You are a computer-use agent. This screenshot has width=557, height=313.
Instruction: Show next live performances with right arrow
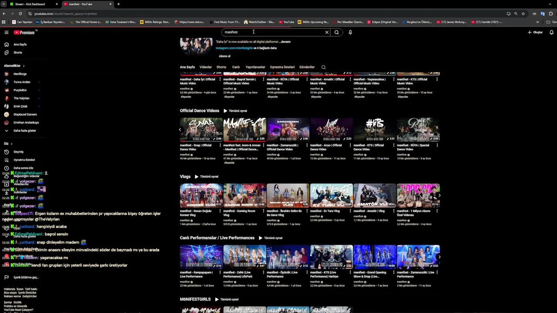439,257
